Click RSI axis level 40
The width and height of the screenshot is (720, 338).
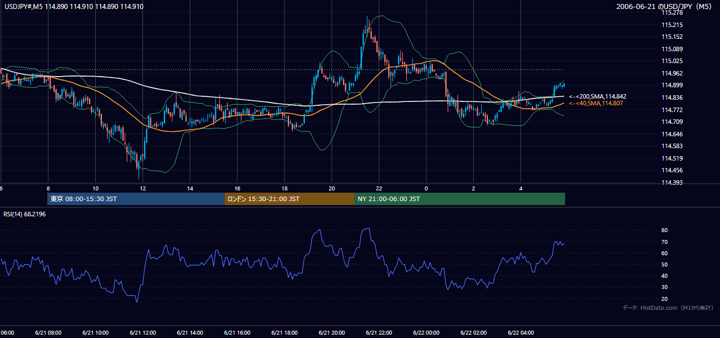tap(664, 275)
